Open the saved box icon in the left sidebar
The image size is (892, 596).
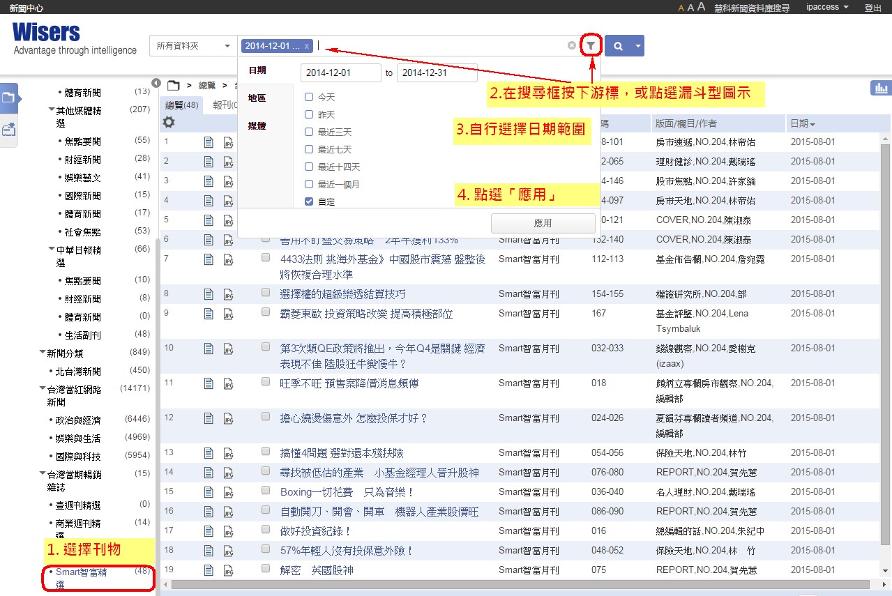(x=9, y=130)
